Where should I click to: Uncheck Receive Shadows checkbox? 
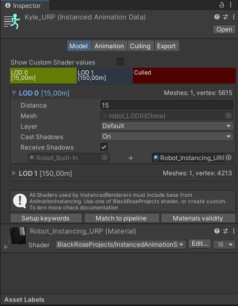point(104,147)
